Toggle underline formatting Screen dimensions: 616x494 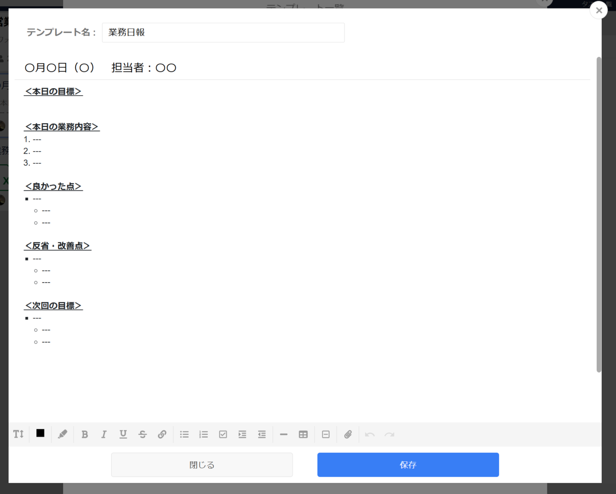point(123,434)
